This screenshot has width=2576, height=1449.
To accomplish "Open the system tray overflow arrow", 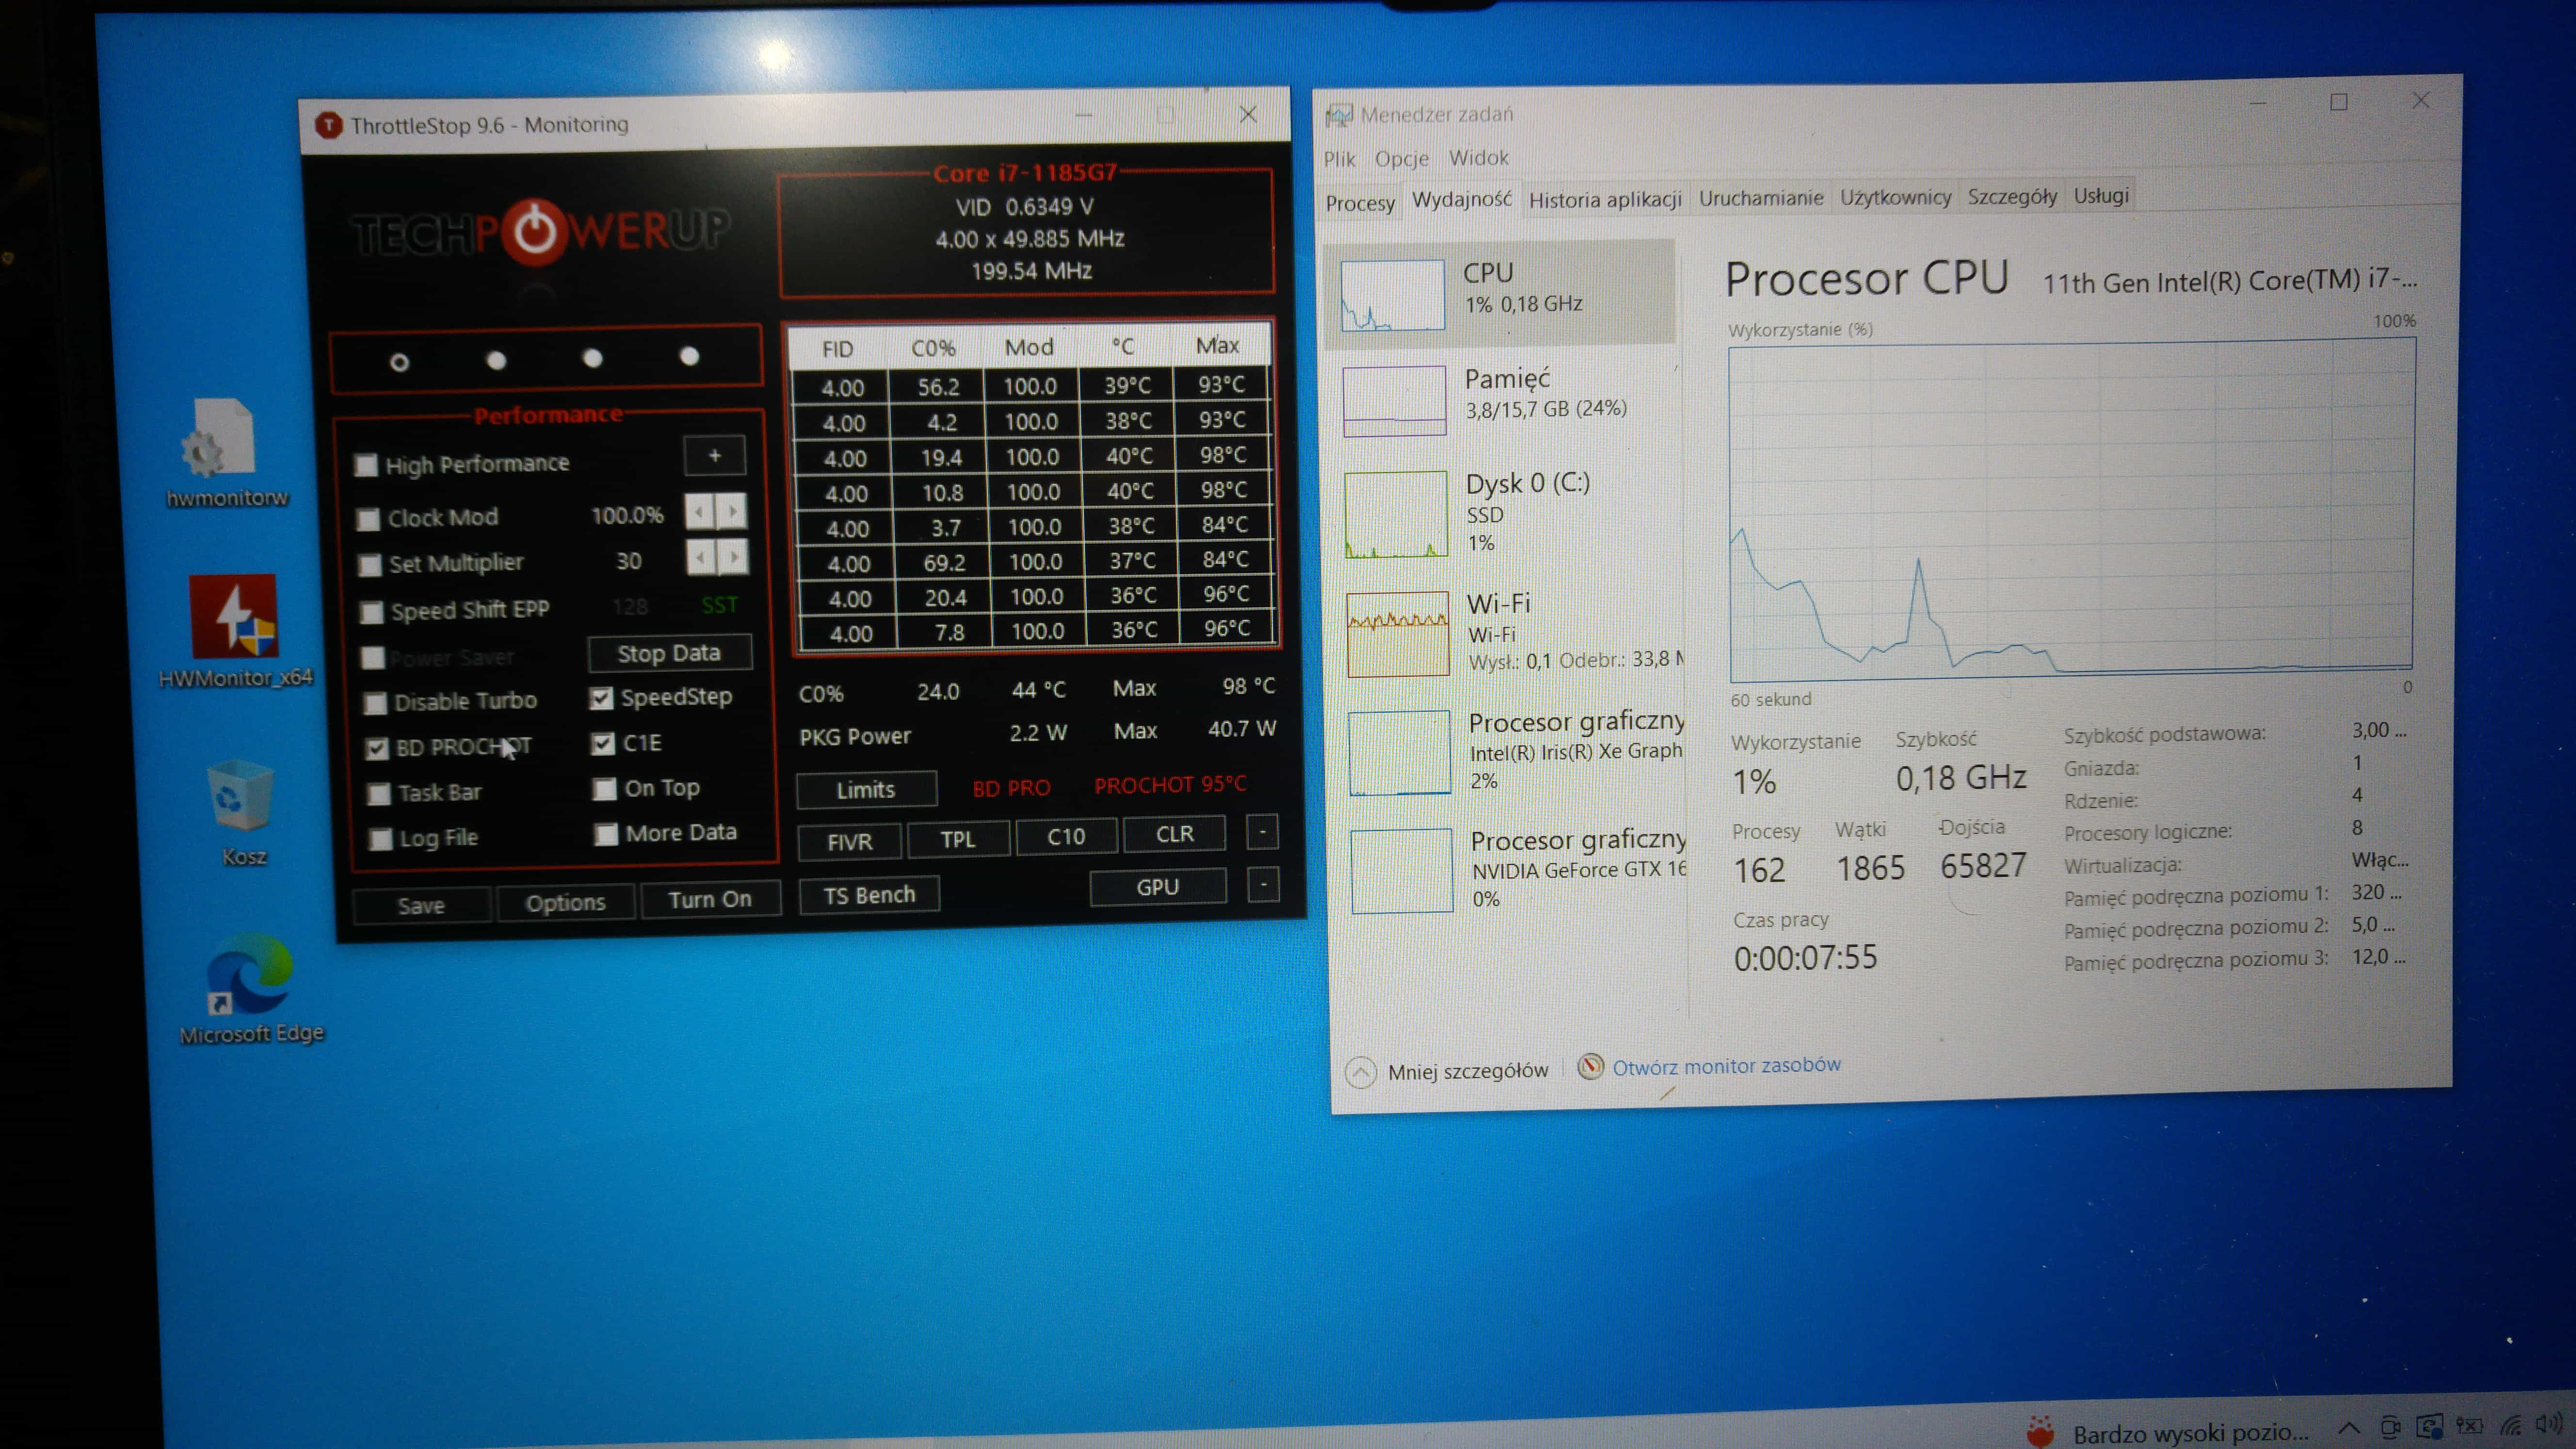I will 2349,1428.
